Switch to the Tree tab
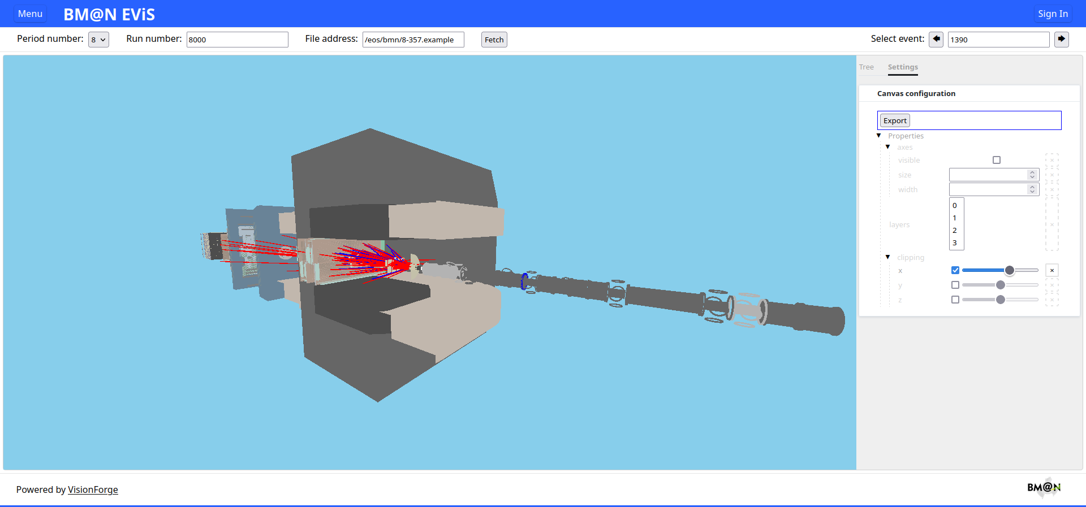Screen dimensions: 1086x507 point(866,67)
